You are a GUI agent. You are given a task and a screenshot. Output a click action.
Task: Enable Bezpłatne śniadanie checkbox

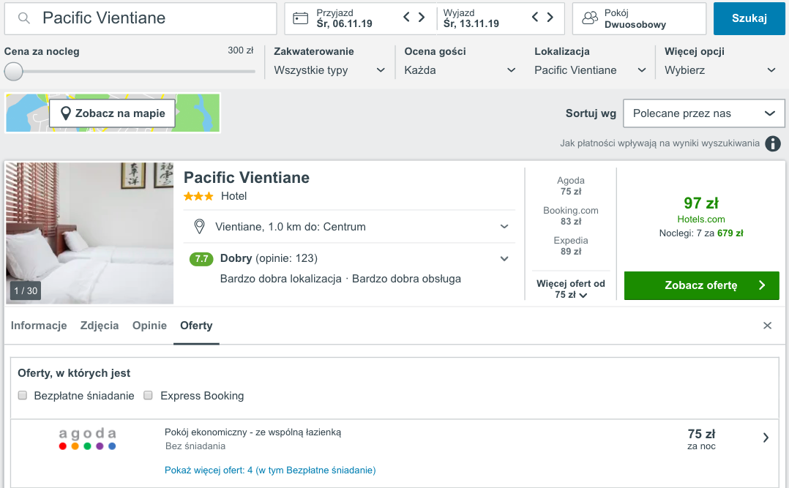[x=23, y=396]
